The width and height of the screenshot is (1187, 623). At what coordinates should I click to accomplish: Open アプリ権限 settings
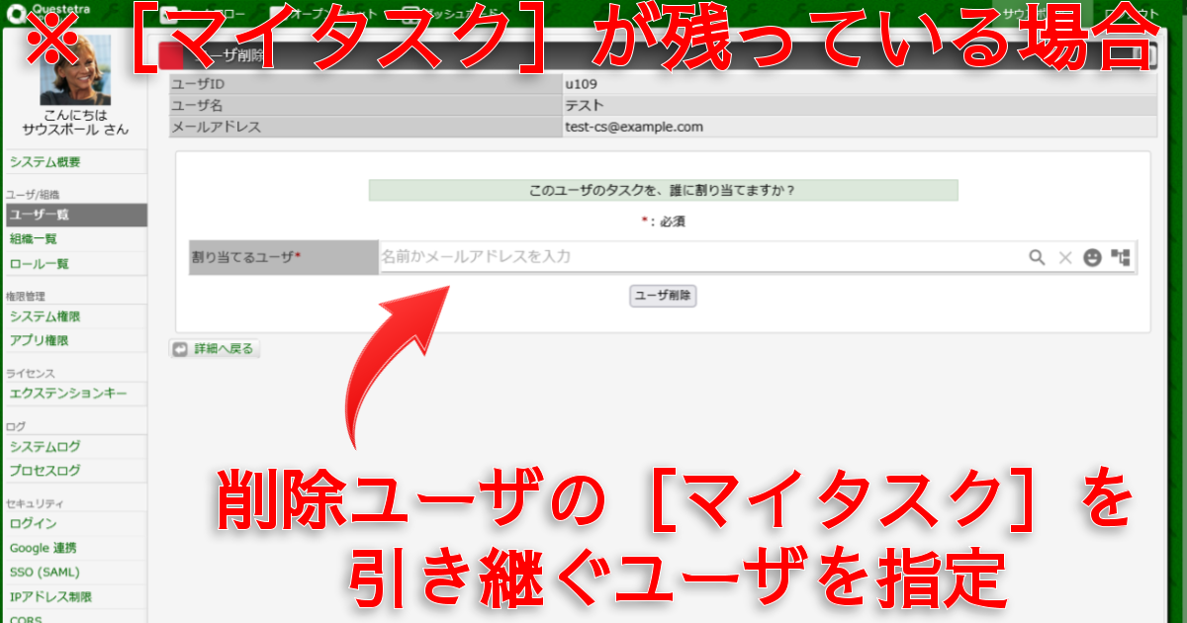click(40, 341)
